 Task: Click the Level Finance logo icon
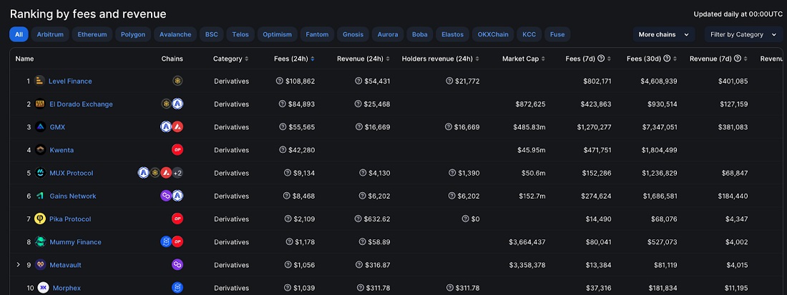pos(39,81)
